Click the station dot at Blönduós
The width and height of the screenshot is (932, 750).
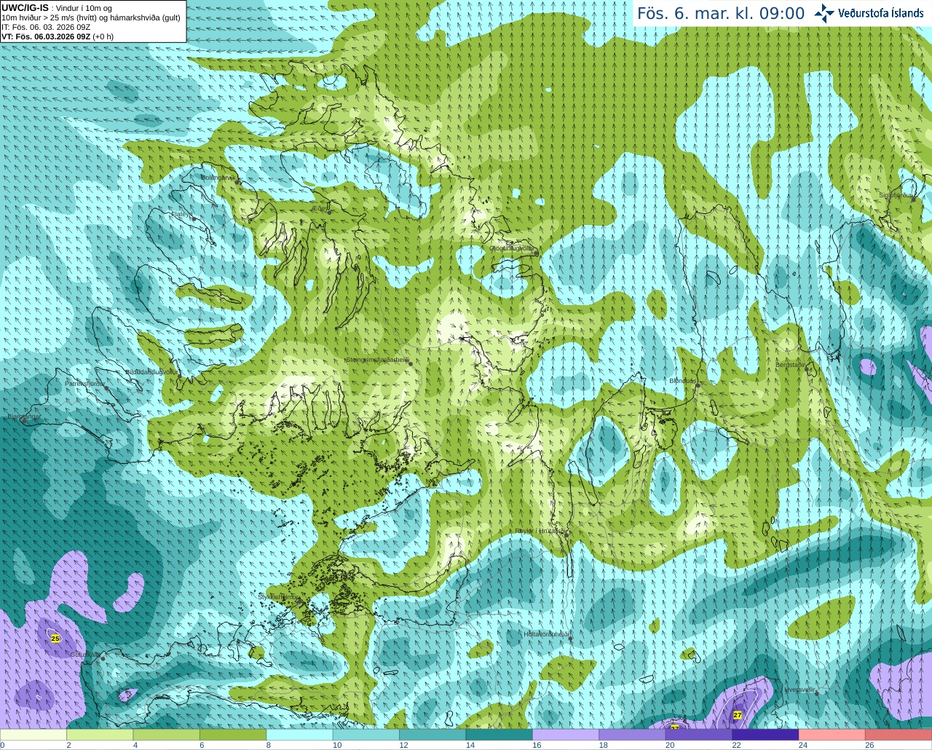(698, 387)
